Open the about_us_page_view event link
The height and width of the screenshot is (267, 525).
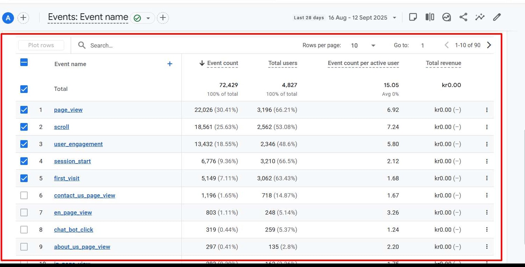pos(82,247)
